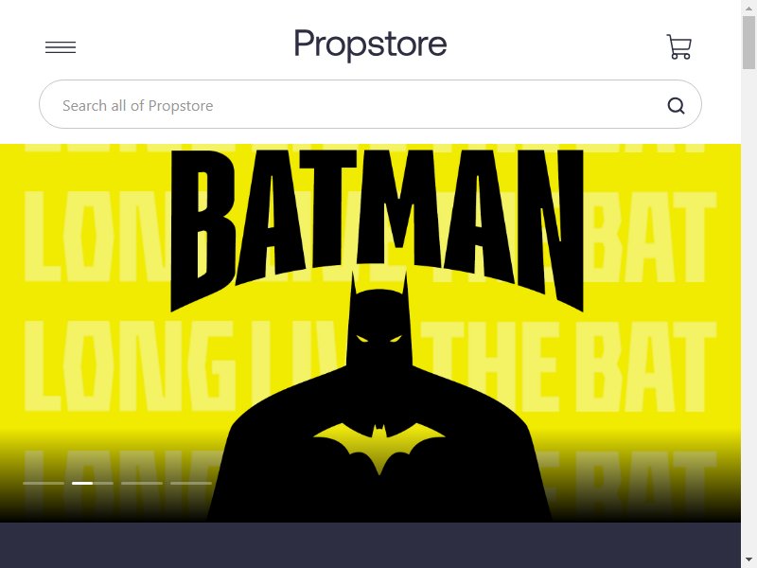Image resolution: width=757 pixels, height=568 pixels.
Task: Focus the Search all of Propstore field
Action: coord(370,104)
